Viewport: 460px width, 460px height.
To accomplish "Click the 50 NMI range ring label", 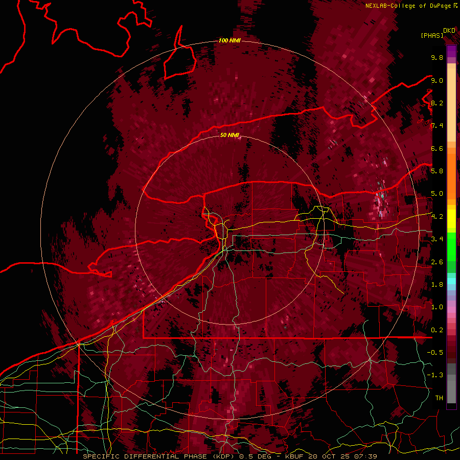I will (x=229, y=135).
